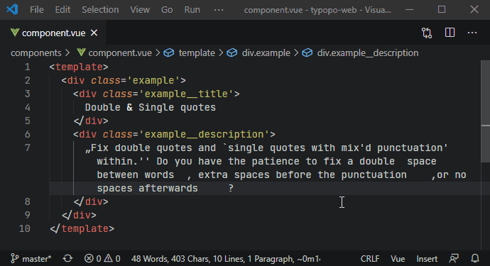This screenshot has width=490, height=266.
Task: Click the components breadcrumb folder
Action: (36, 52)
